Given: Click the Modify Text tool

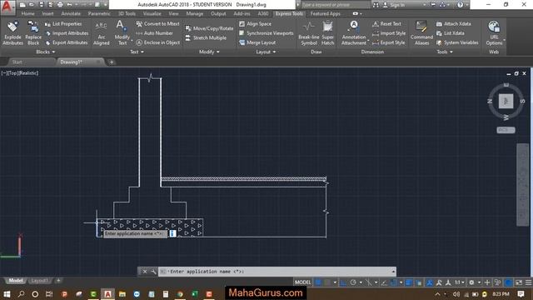Looking at the screenshot, I should (122, 33).
